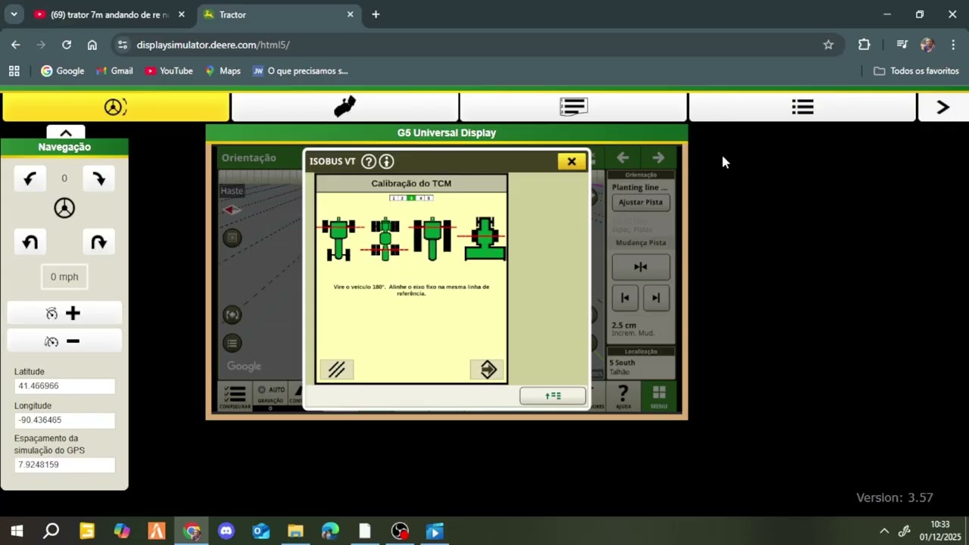The image size is (969, 545).
Task: Click the Haste label on the map
Action: (x=232, y=191)
